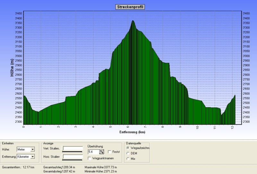Click the profile peak near 3'377 m
Image resolution: width=257 pixels, height=174 pixels.
click(x=133, y=21)
